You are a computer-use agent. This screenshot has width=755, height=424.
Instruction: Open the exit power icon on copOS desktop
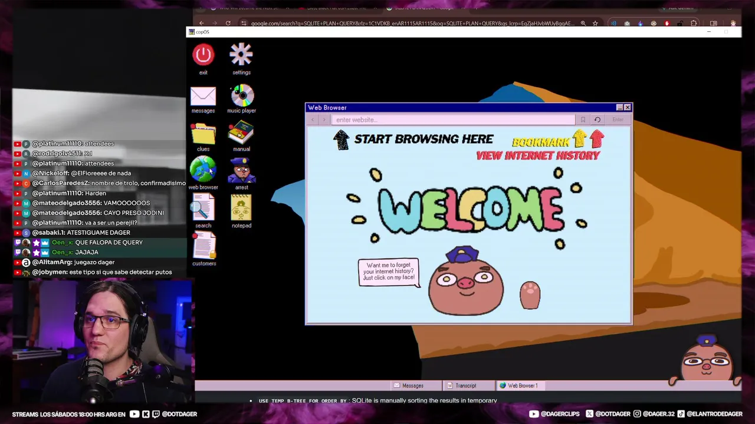(x=203, y=55)
